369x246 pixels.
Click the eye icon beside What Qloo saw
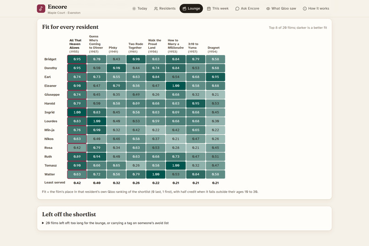268,9
